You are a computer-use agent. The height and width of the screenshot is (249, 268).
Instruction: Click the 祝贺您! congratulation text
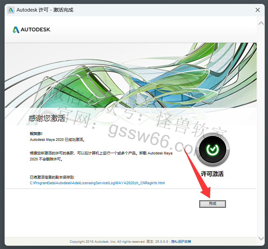pyautogui.click(x=36, y=134)
